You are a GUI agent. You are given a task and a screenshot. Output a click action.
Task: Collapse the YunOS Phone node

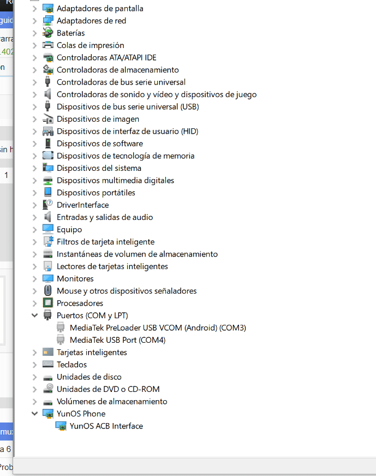point(34,413)
